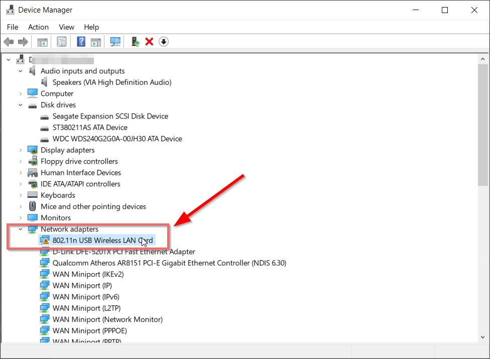Click the Scan for hardware changes icon
490x359 pixels.
[x=115, y=41]
